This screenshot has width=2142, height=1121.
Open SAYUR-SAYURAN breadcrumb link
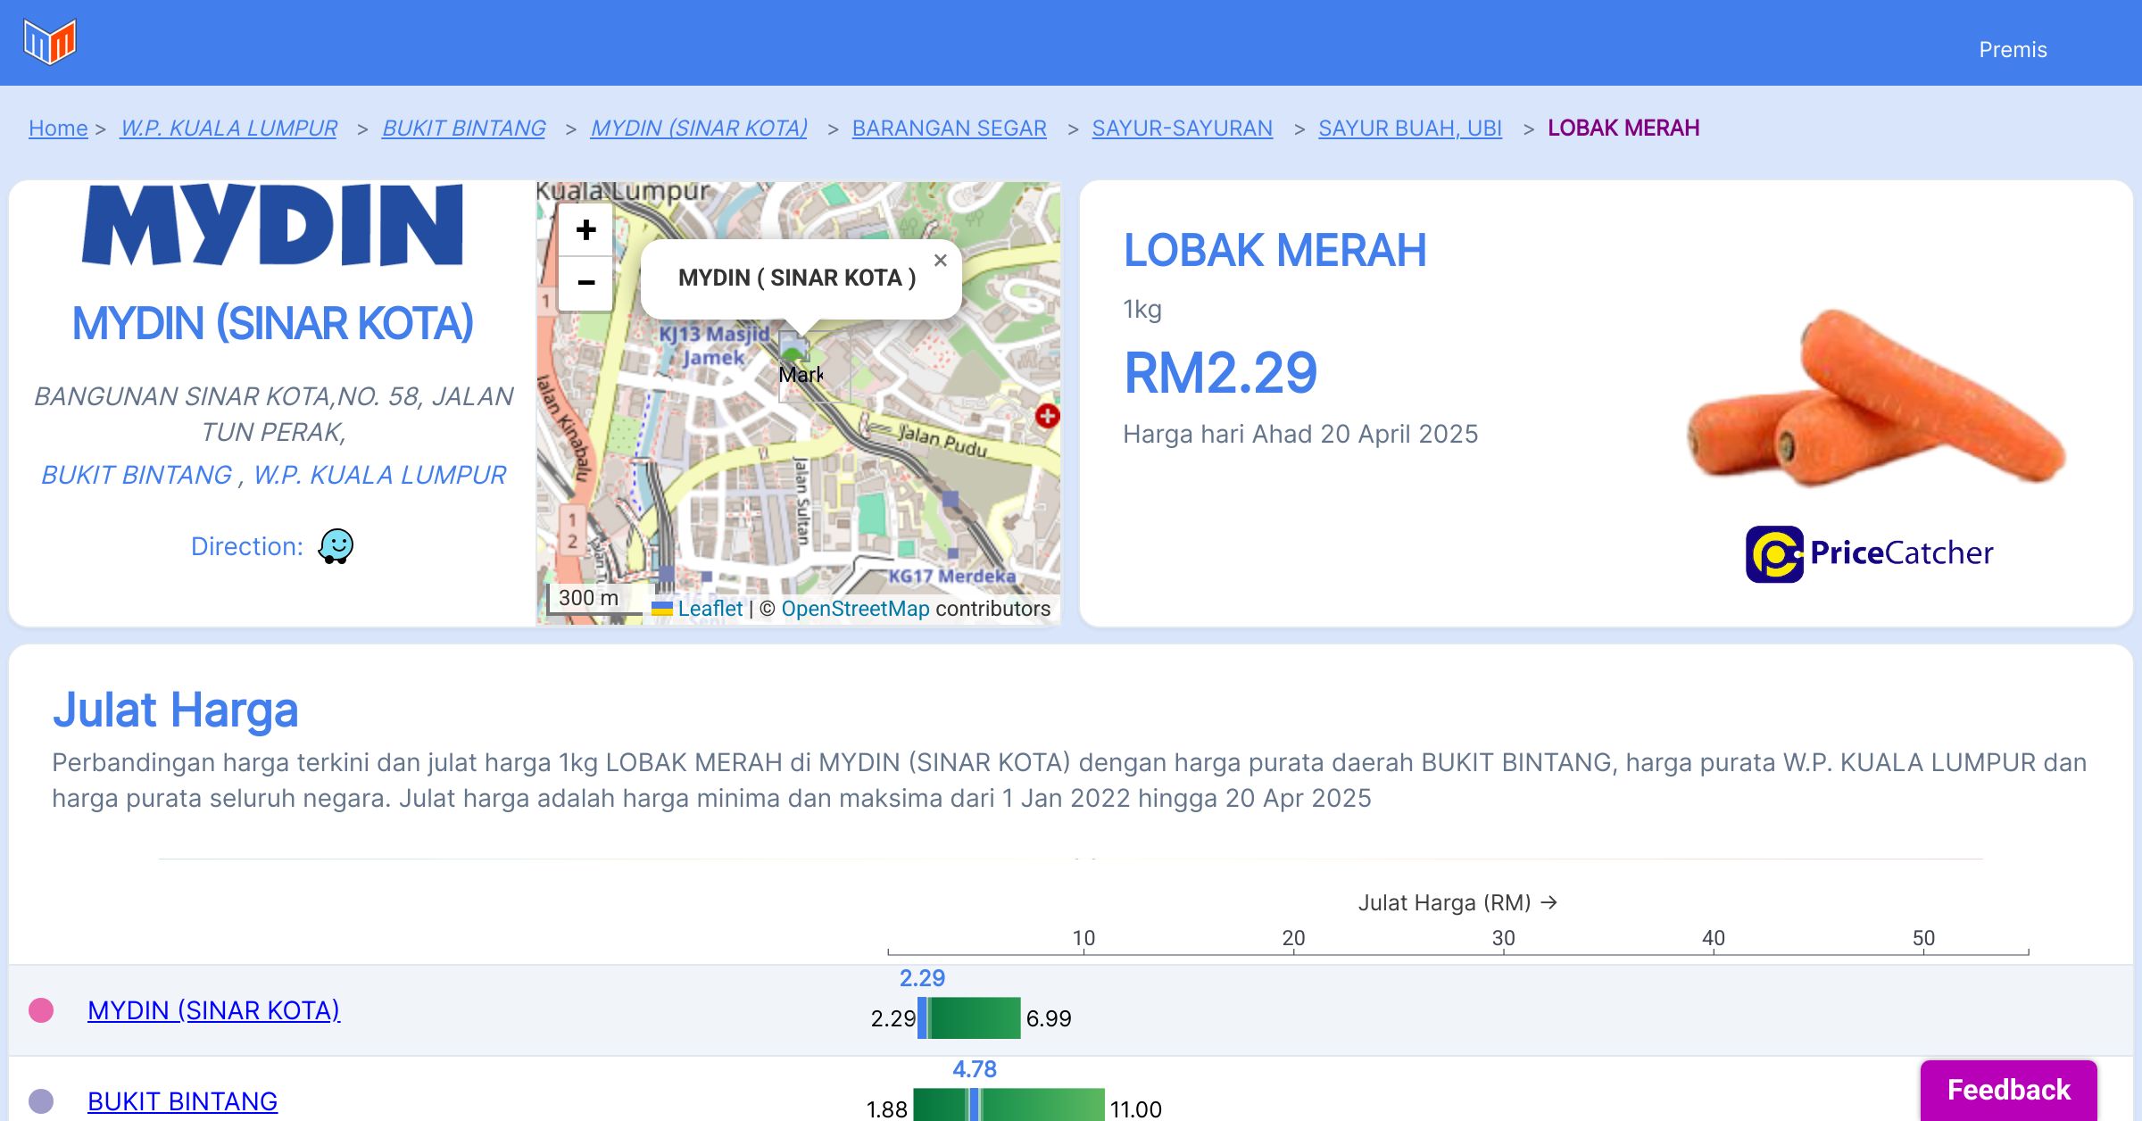(x=1182, y=128)
